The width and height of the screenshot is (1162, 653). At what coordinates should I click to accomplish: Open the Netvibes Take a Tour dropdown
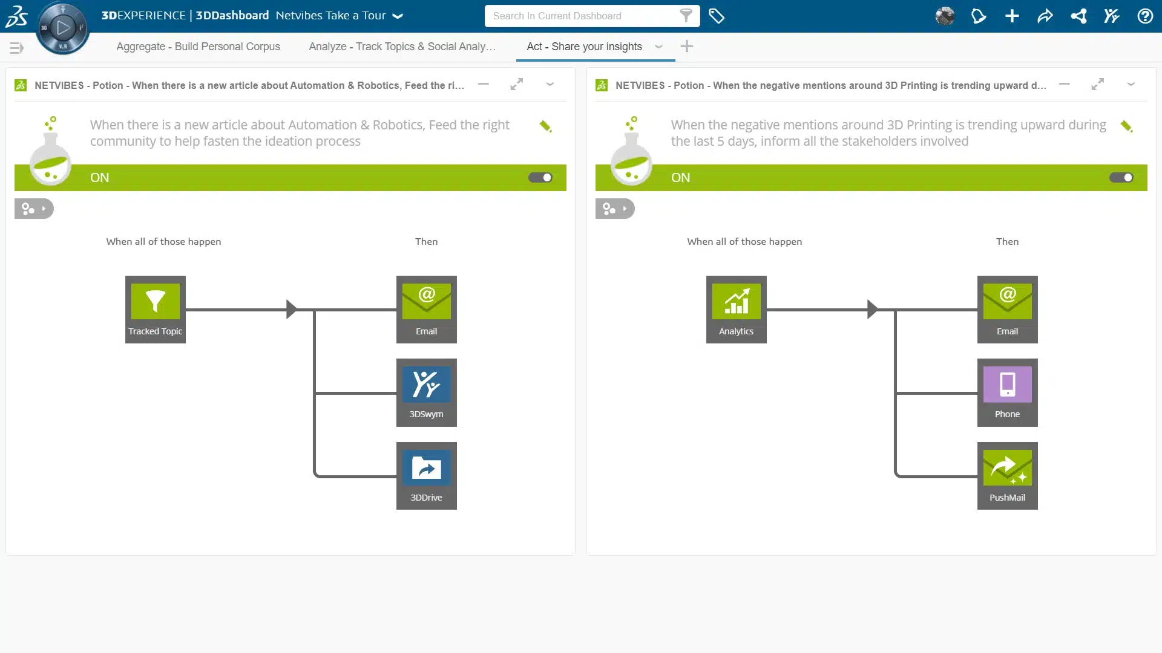point(398,16)
